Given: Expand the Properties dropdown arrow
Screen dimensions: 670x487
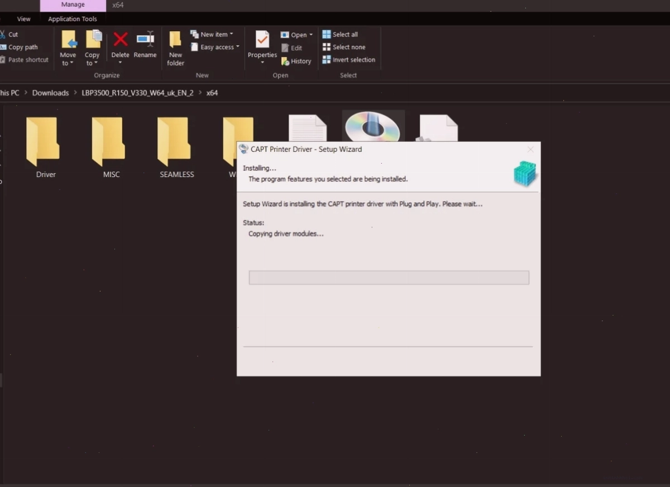Looking at the screenshot, I should [x=262, y=63].
